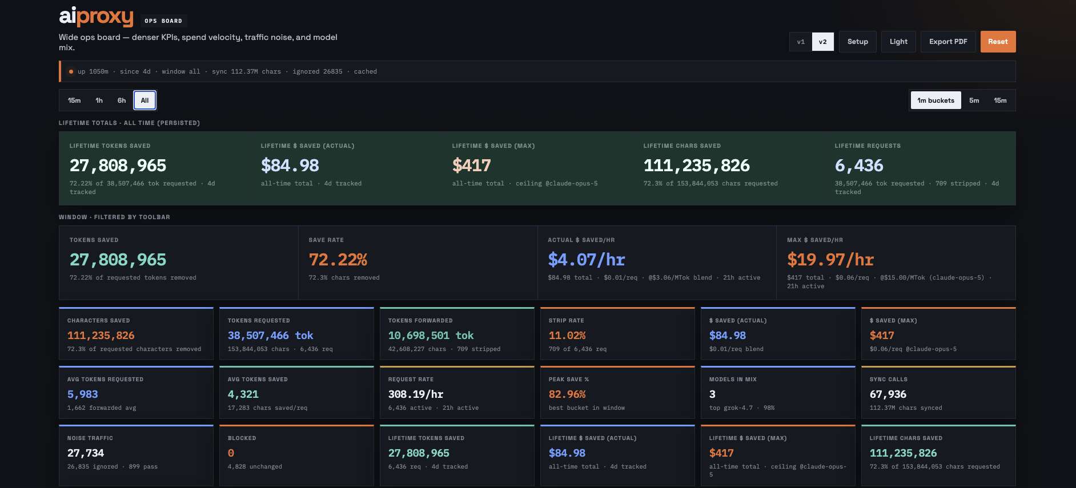Viewport: 1076px width, 488px height.
Task: Click the orange status dot before "up 1050m"
Action: click(x=71, y=71)
